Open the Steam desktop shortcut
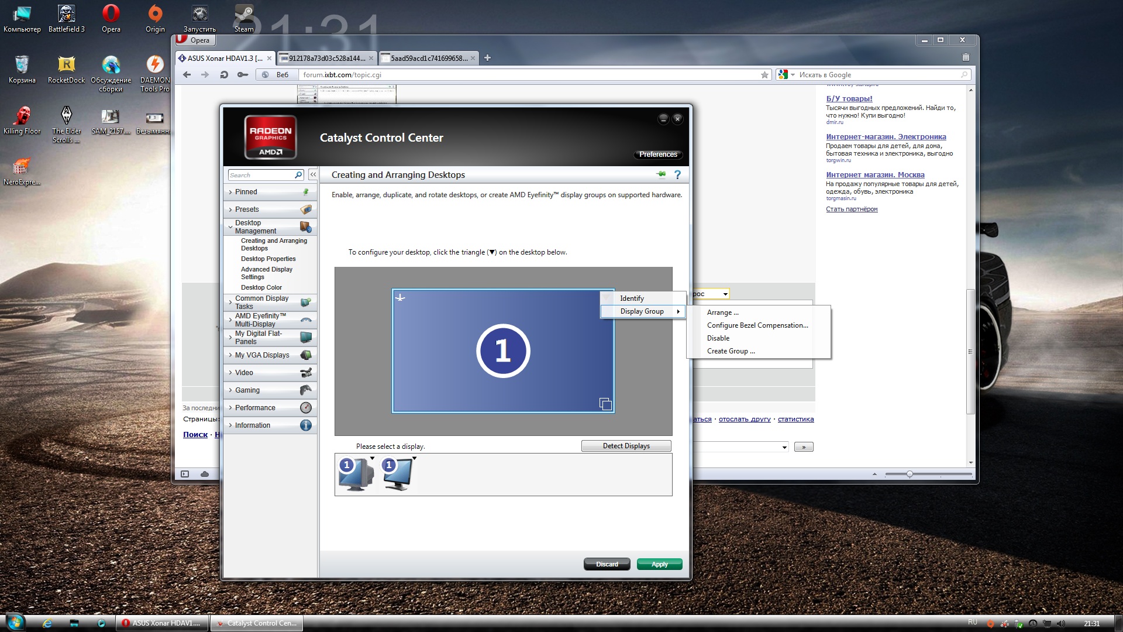Viewport: 1123px width, 632px height. point(244,18)
